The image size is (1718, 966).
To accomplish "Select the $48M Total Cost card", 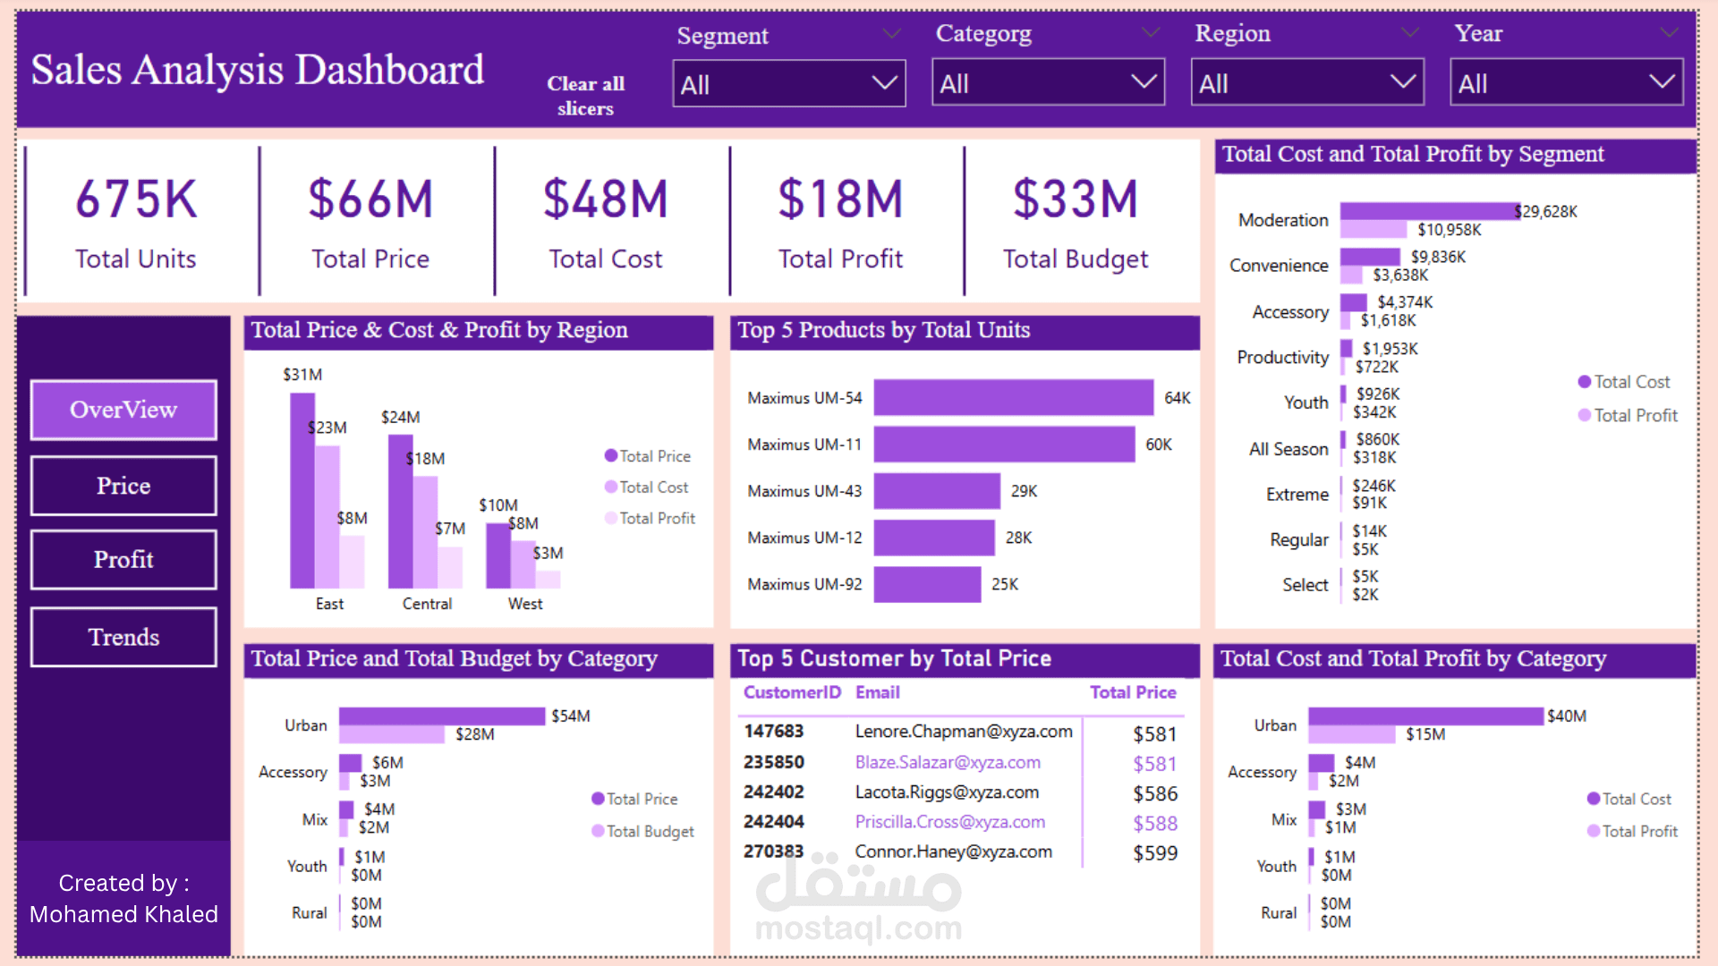I will point(606,221).
